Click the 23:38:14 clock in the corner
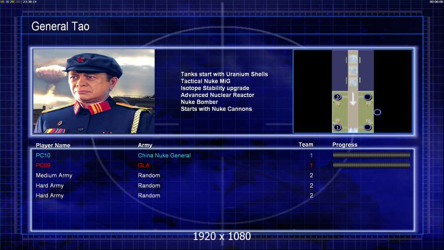The image size is (444, 250). (30, 2)
